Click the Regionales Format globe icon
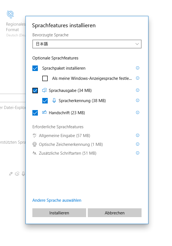Screen dimensions: 172x246 point(10,14)
